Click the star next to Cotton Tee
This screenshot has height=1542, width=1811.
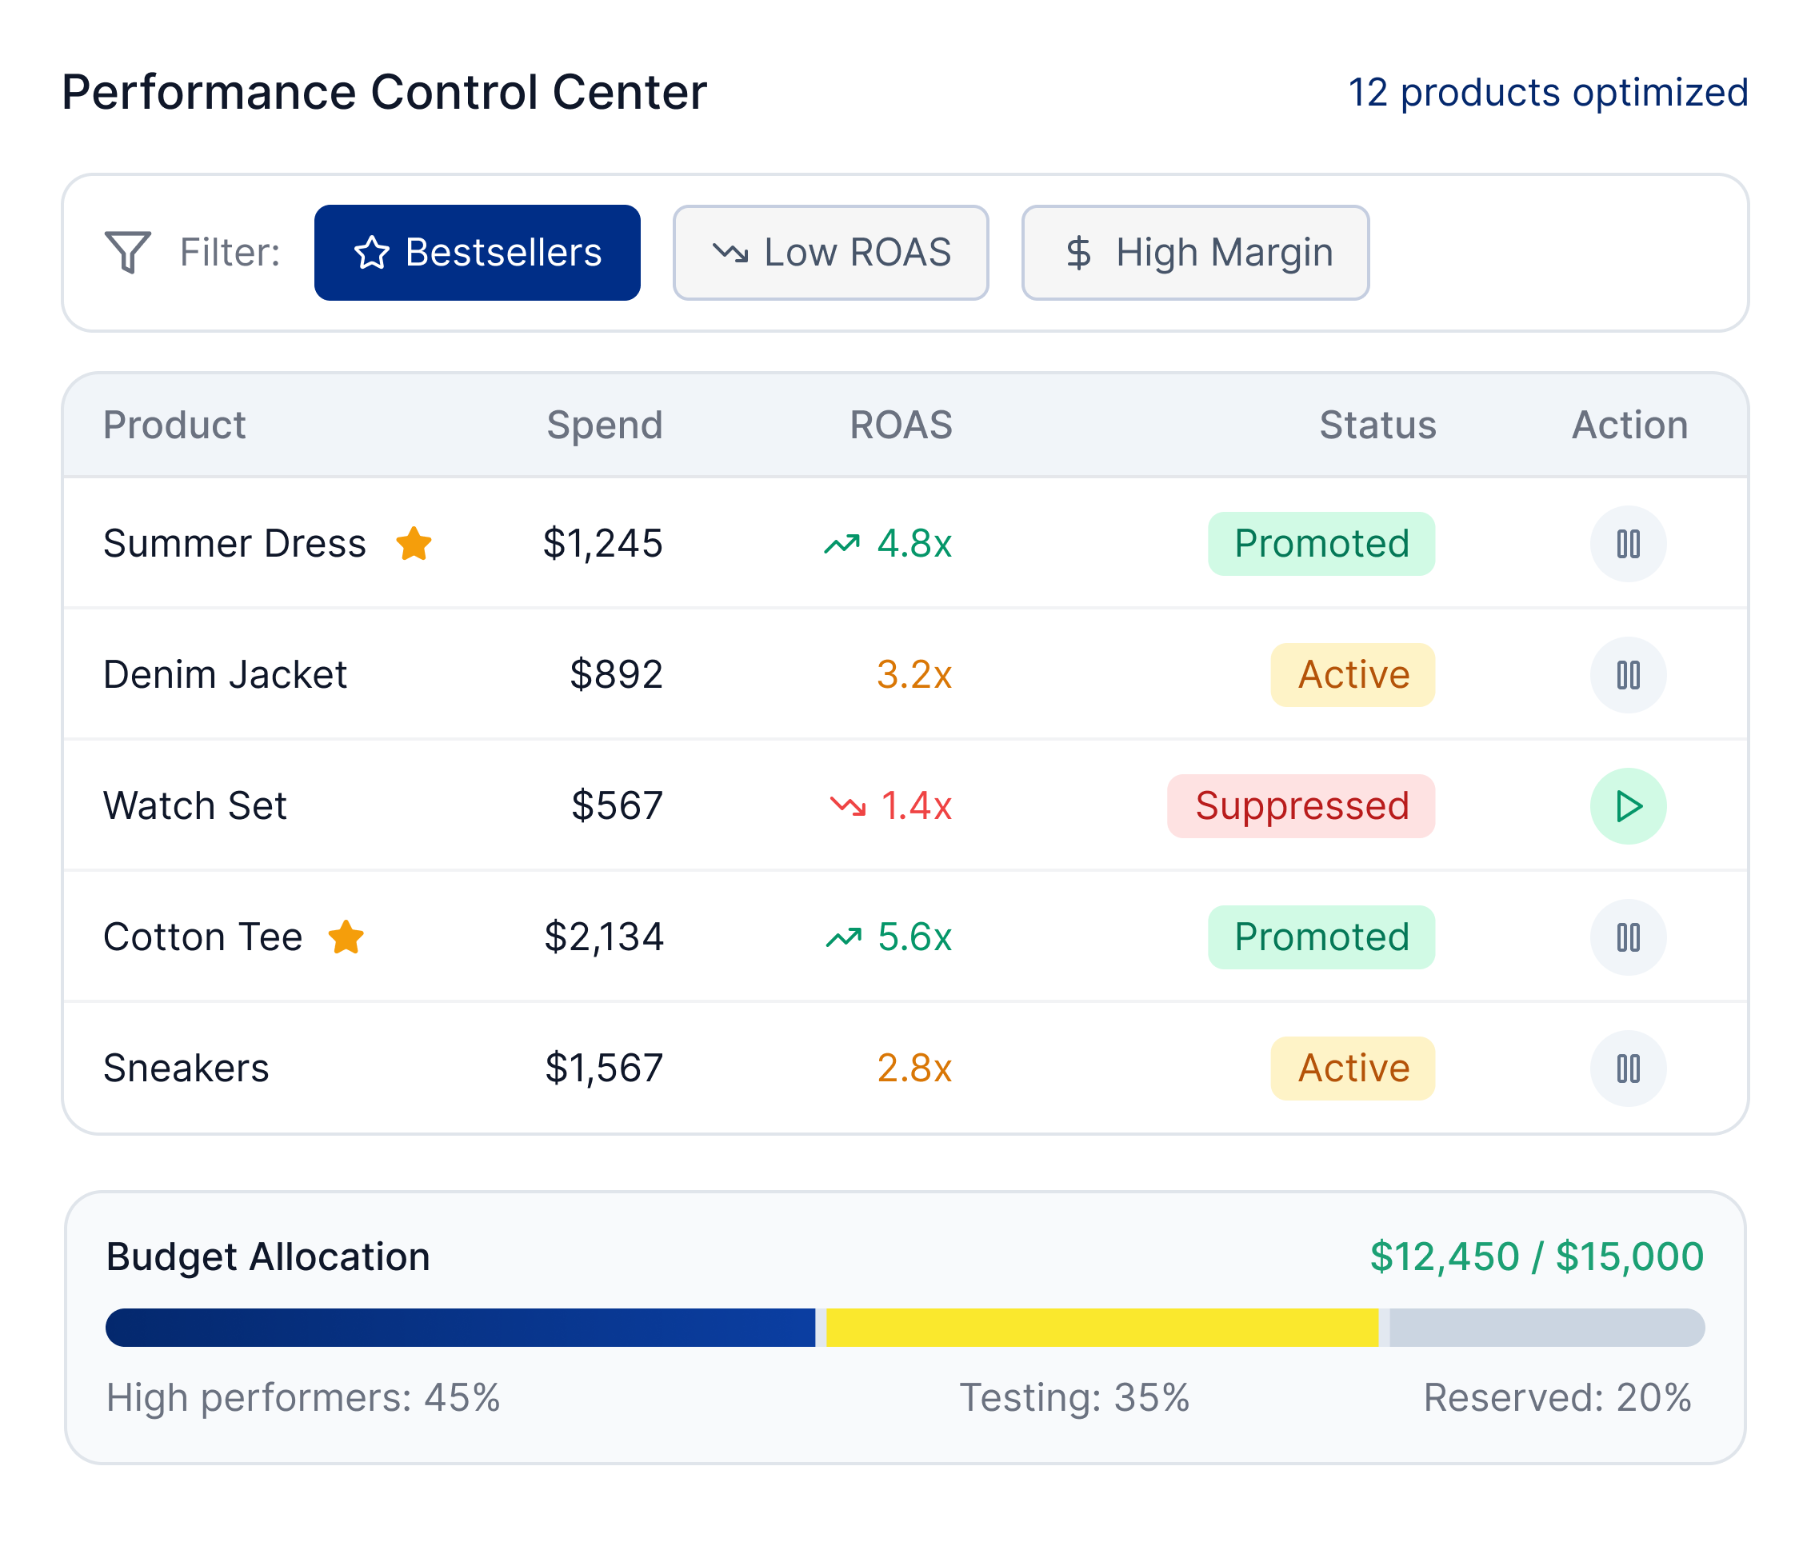346,937
